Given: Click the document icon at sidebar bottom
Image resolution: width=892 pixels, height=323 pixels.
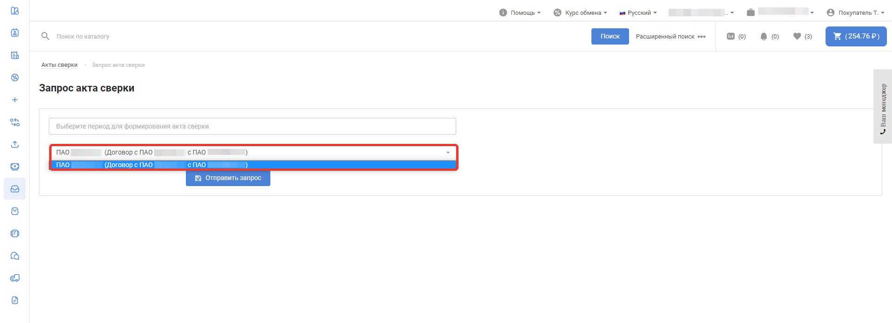Looking at the screenshot, I should (x=15, y=300).
